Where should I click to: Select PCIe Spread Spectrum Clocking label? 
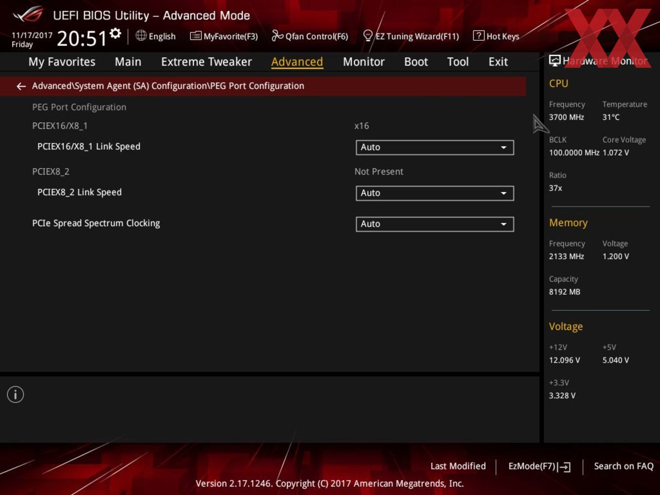96,223
